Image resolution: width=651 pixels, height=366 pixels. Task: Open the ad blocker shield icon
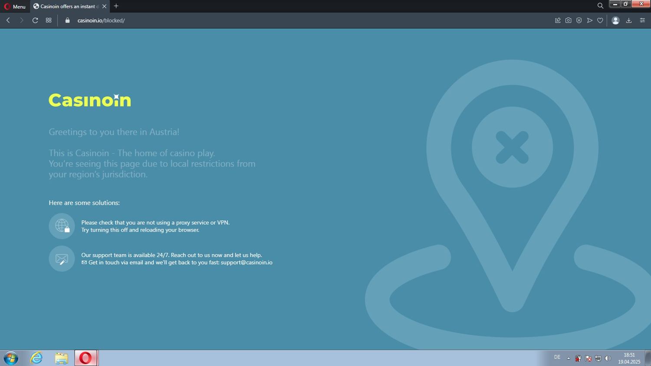click(579, 20)
